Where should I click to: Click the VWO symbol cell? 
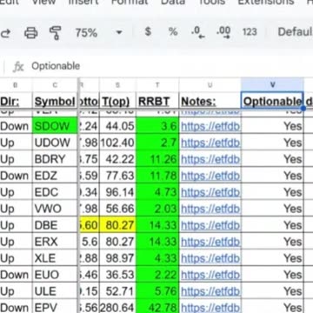[x=55, y=209]
